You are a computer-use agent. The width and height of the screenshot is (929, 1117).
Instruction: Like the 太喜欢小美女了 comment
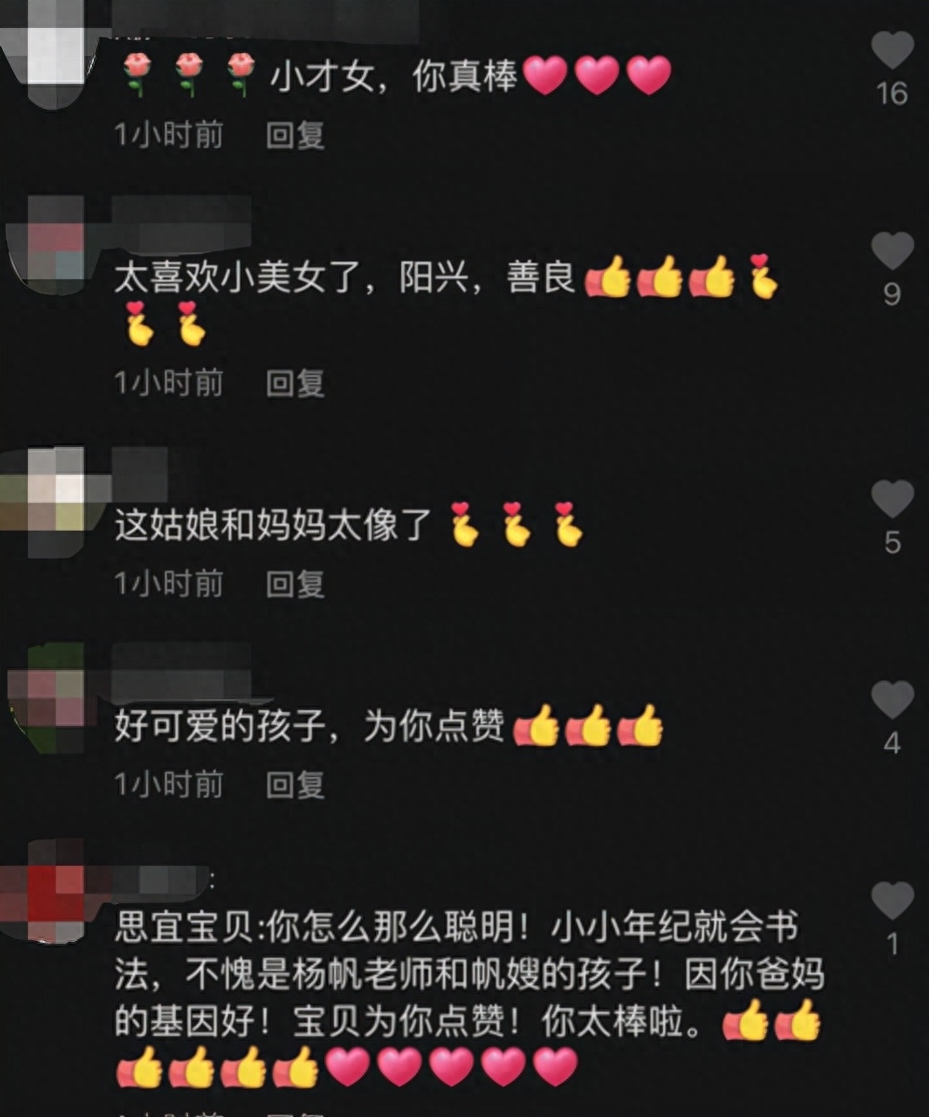coord(892,251)
